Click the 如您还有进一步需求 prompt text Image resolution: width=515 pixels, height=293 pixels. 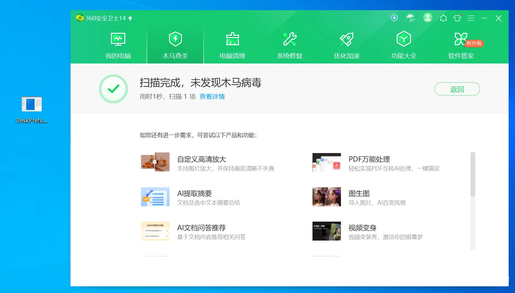pos(198,135)
